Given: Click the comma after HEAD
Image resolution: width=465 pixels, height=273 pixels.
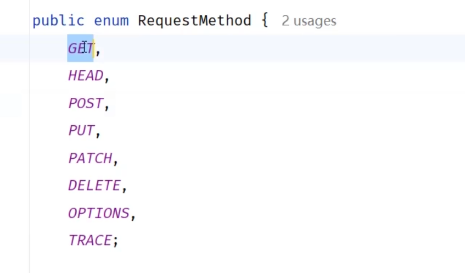Looking at the screenshot, I should [x=107, y=78].
